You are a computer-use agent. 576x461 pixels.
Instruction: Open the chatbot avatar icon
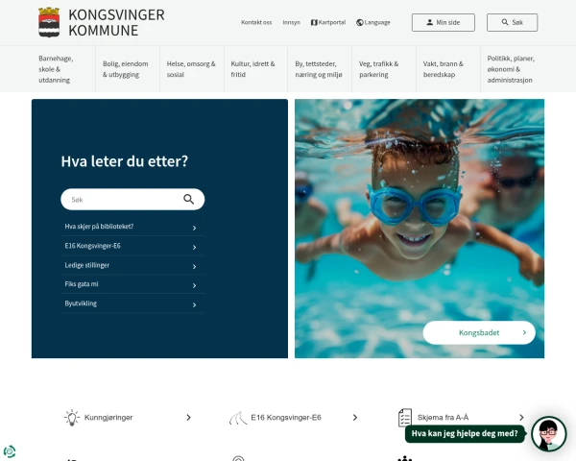tap(549, 433)
